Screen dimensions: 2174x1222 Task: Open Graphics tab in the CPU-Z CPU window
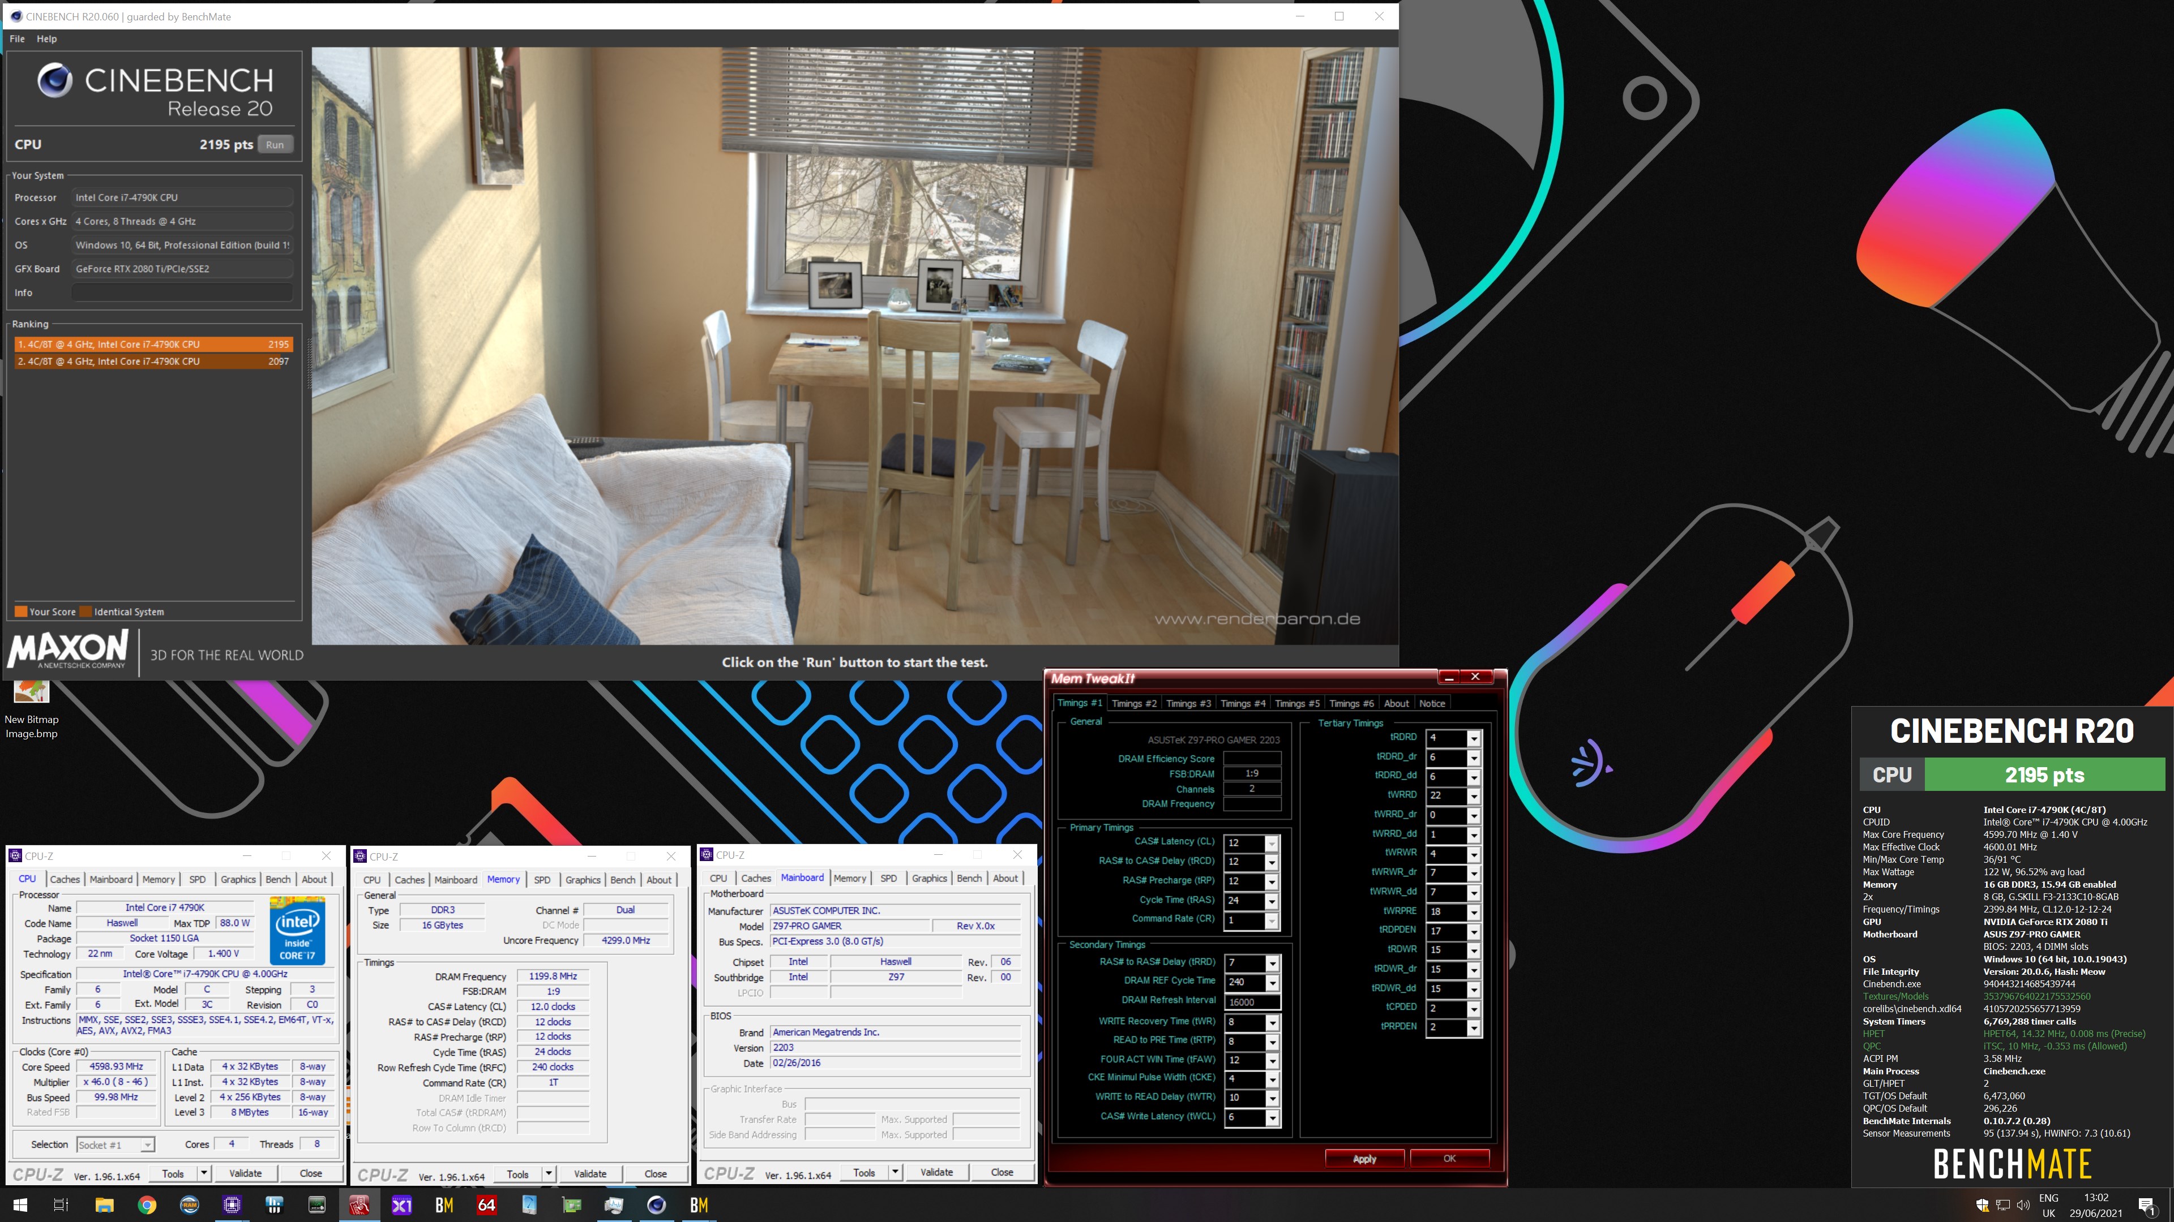[238, 879]
